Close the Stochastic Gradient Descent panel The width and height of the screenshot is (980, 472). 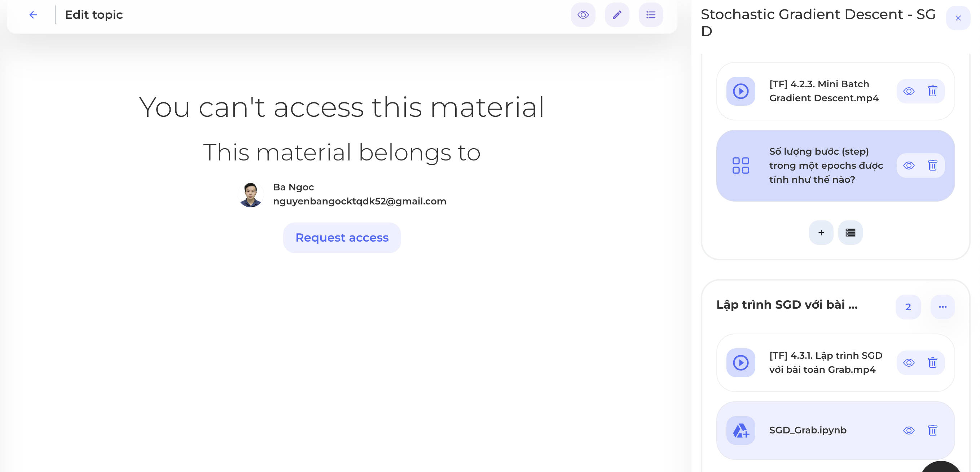958,18
